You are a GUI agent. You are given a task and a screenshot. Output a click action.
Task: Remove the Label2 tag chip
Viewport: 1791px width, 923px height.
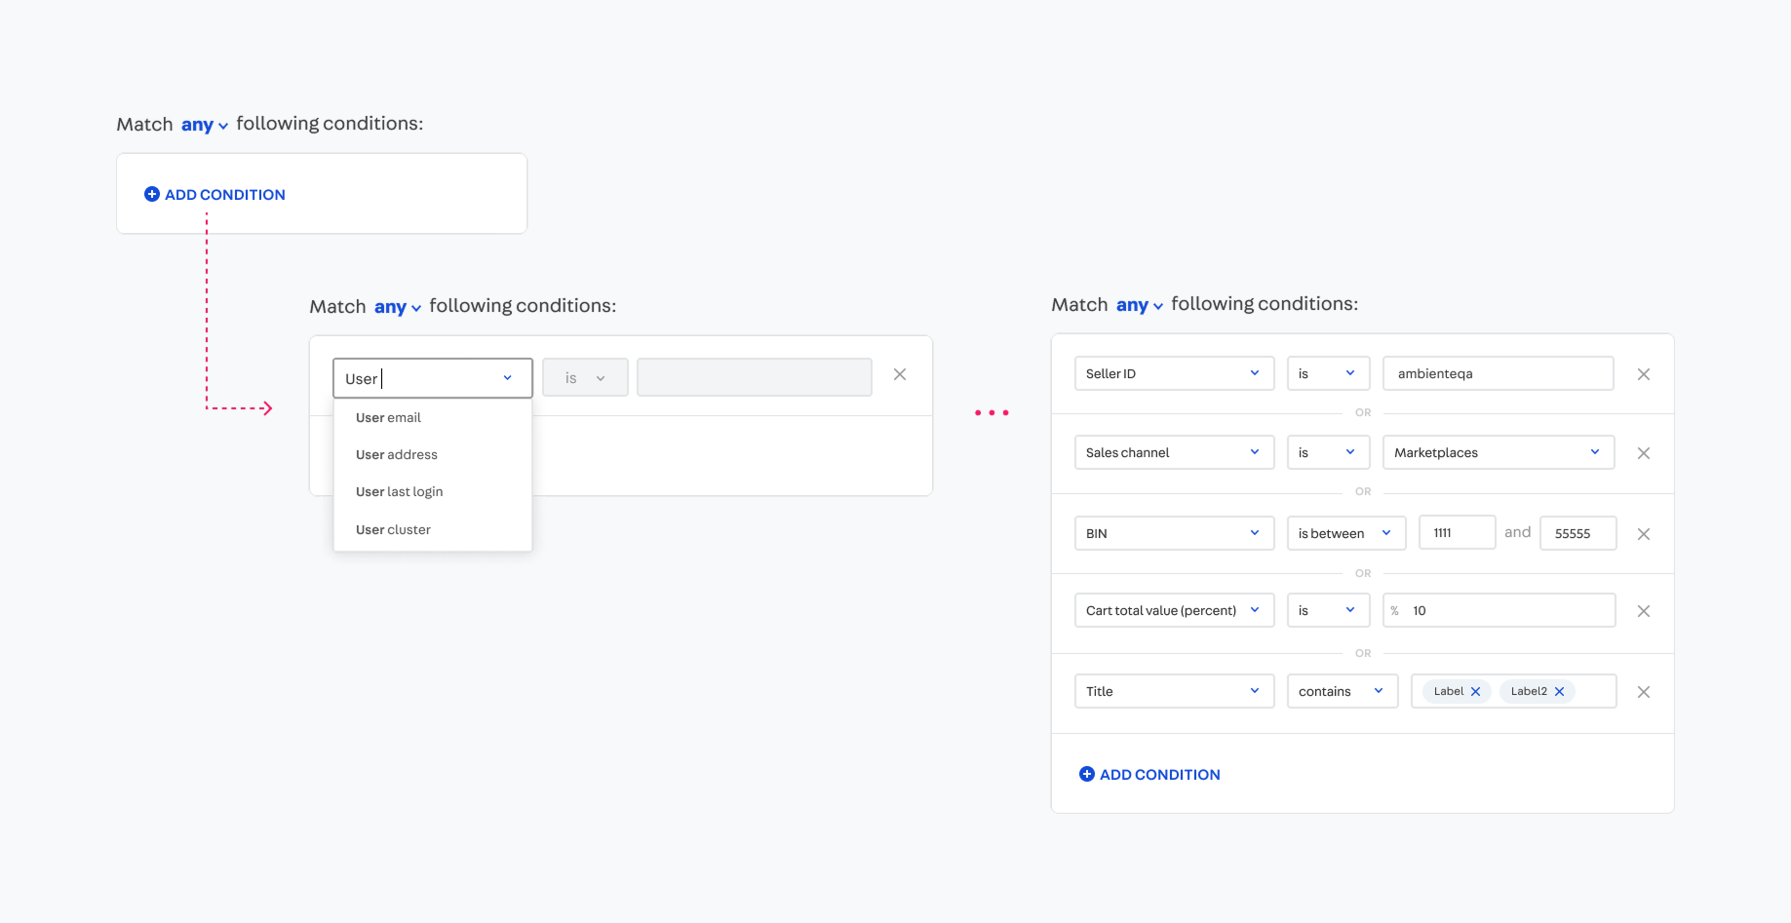[x=1559, y=692]
